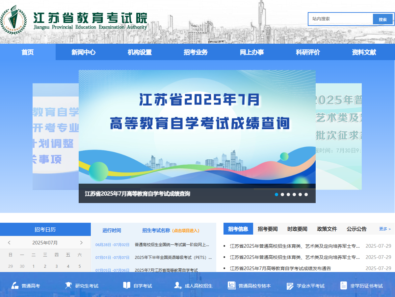Click the 自学考试 book icon
Image resolution: width=395 pixels, height=297 pixels.
point(127,286)
